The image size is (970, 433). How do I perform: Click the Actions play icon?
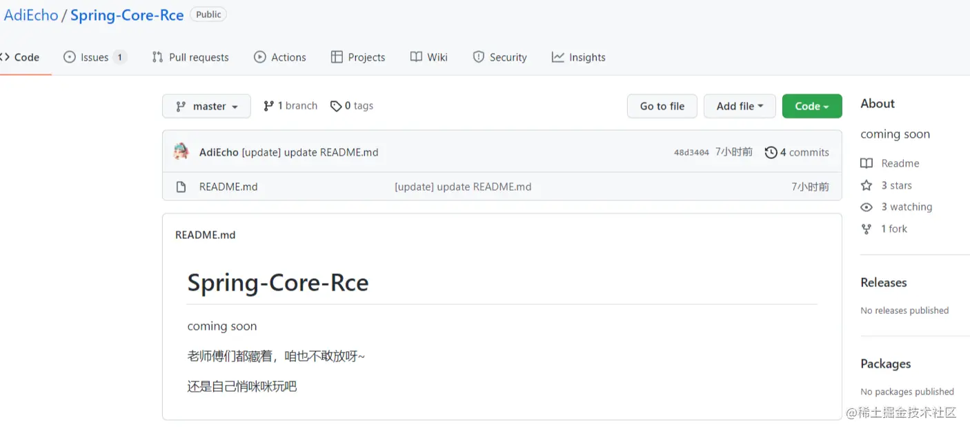point(260,57)
